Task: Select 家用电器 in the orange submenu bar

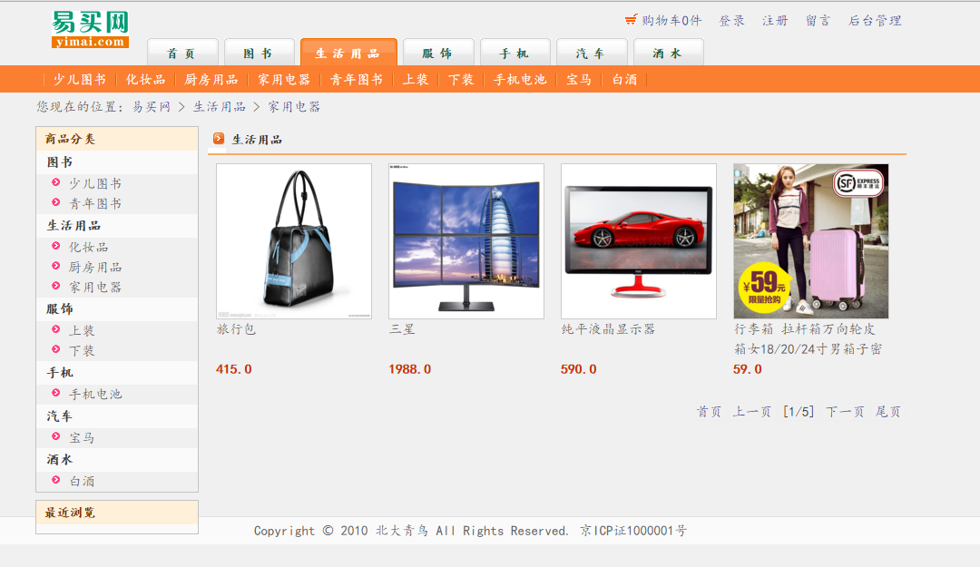Action: click(x=284, y=80)
